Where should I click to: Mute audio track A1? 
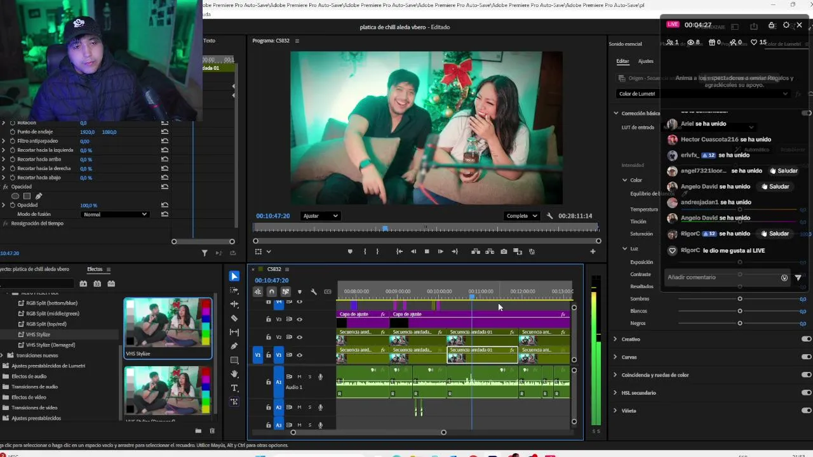(x=299, y=377)
